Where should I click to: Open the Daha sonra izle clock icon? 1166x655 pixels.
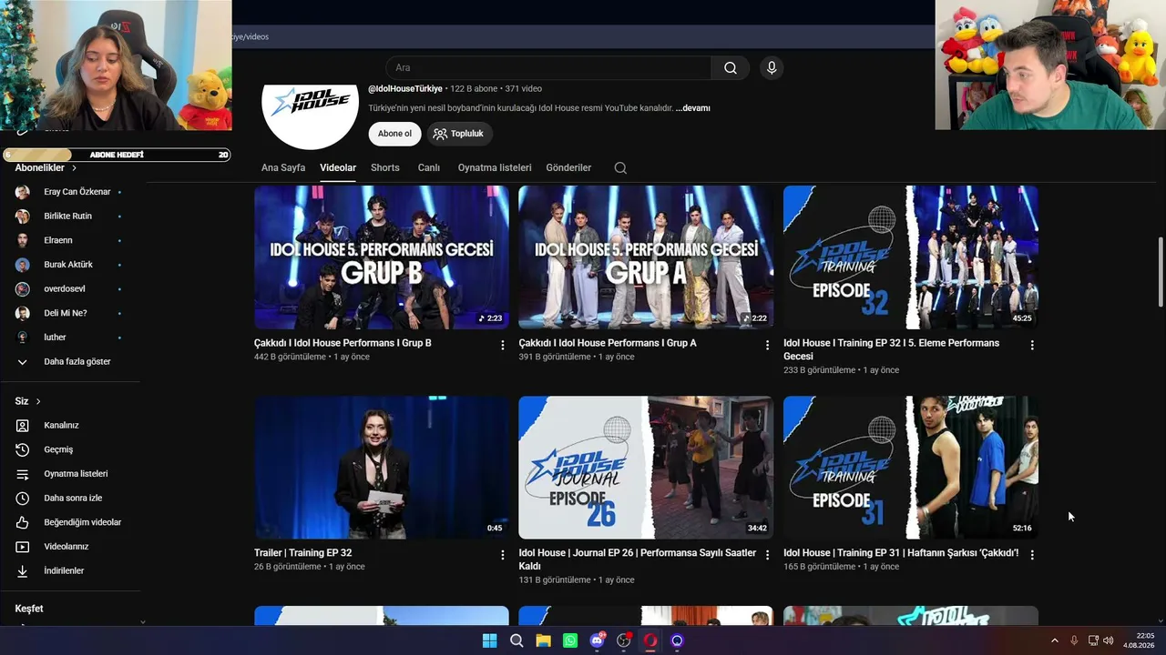coord(23,499)
